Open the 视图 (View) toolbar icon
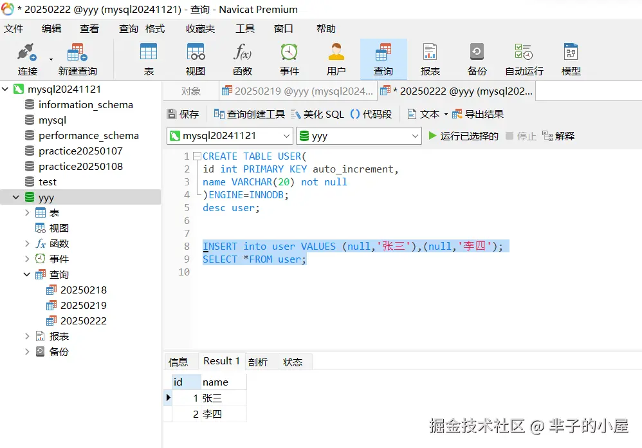 [x=196, y=59]
